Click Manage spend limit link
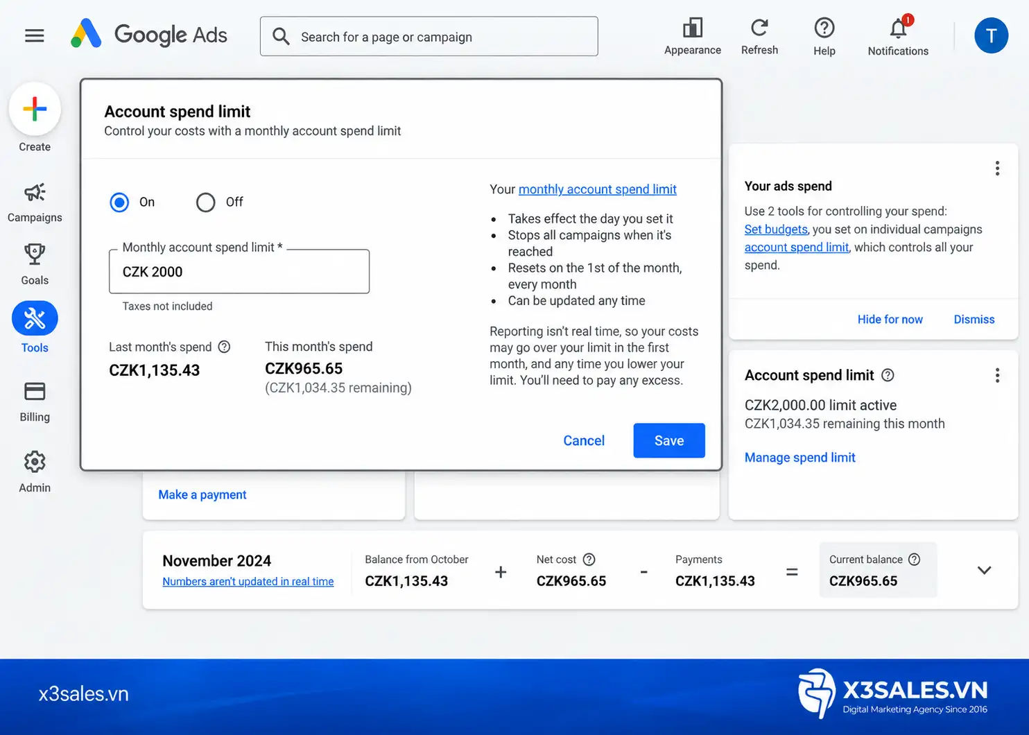This screenshot has width=1029, height=735. 800,458
